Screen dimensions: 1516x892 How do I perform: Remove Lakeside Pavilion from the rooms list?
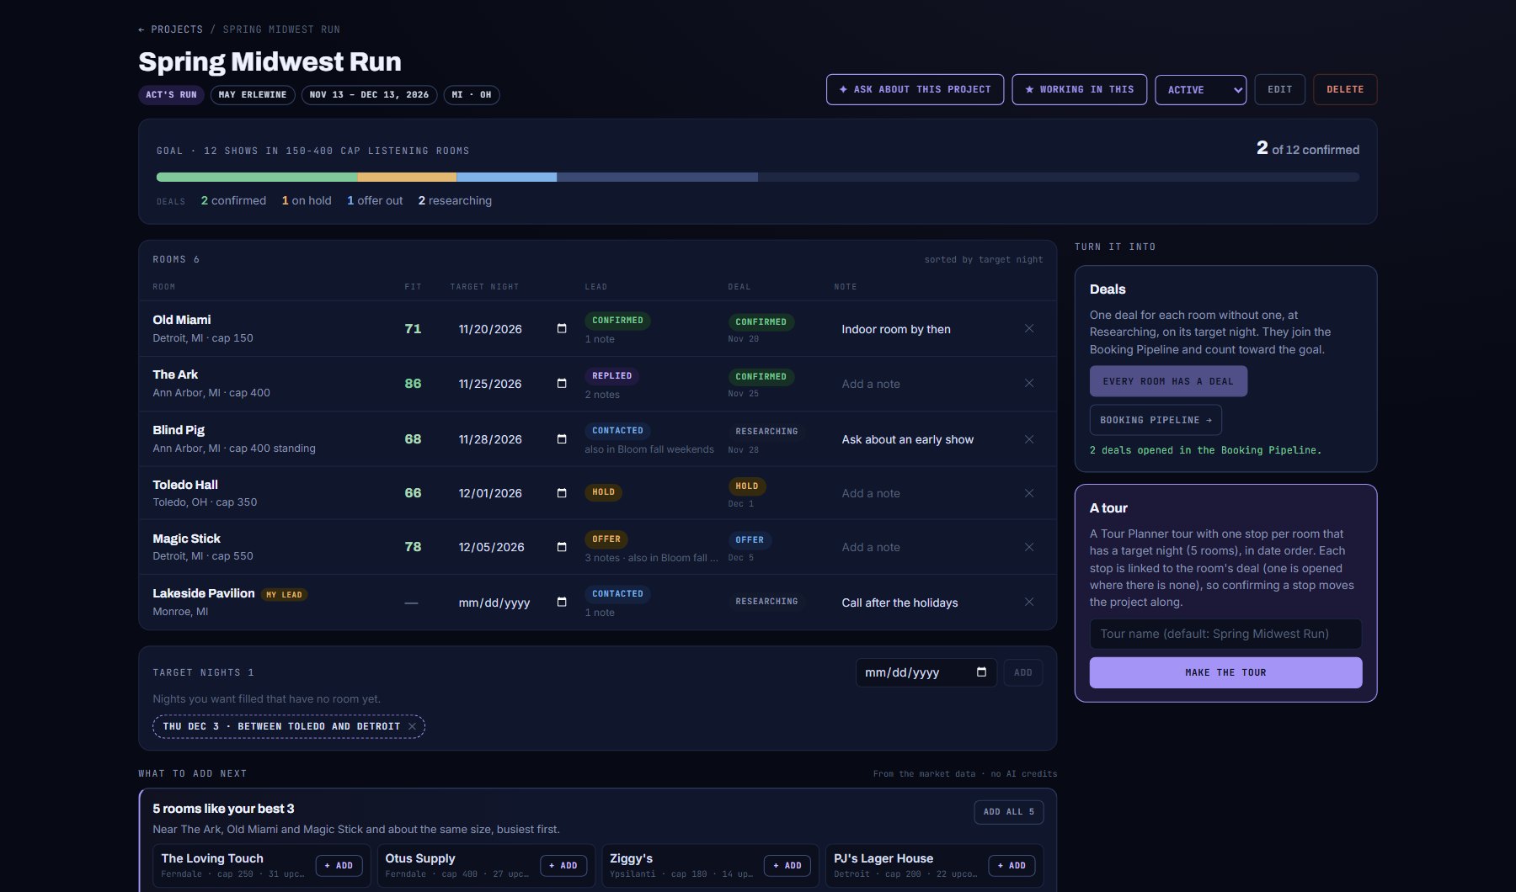pos(1029,602)
